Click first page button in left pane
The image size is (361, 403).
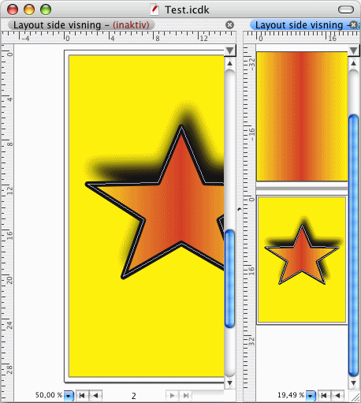(82, 395)
